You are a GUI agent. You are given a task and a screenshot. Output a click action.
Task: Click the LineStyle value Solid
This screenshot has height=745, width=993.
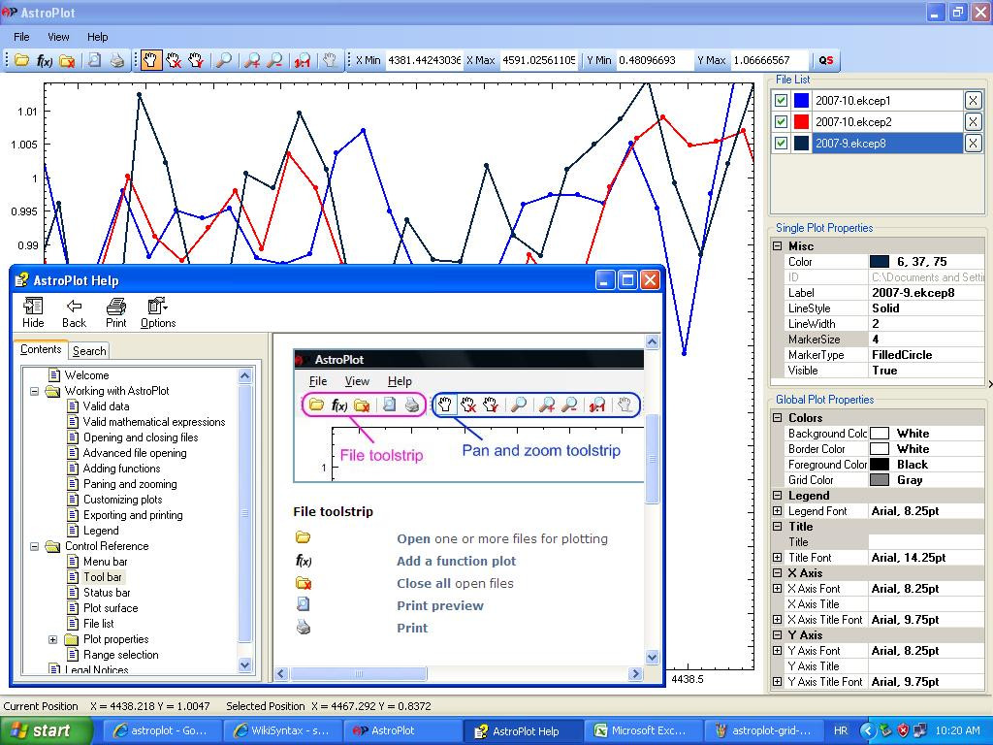click(885, 308)
